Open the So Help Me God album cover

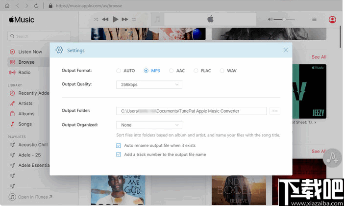pyautogui.click(x=118, y=190)
